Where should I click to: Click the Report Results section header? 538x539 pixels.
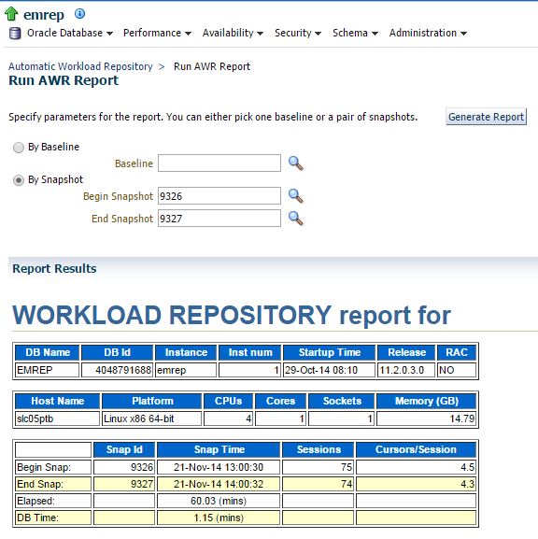pos(54,268)
